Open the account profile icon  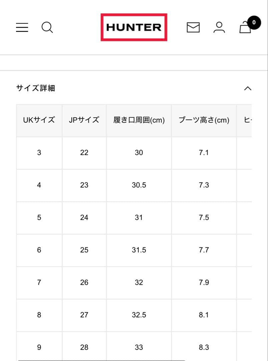[219, 27]
